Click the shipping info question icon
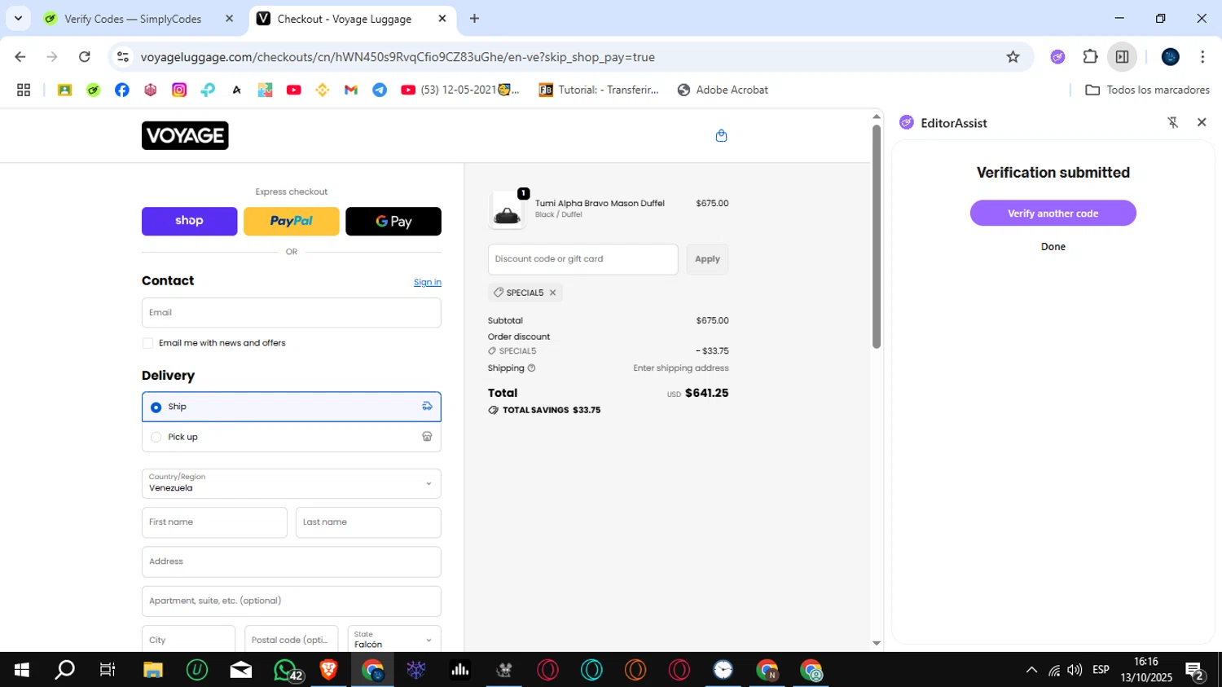This screenshot has height=687, width=1222. [531, 368]
